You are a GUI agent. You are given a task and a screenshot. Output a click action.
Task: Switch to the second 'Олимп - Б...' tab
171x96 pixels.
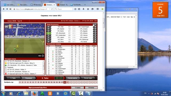63,5
